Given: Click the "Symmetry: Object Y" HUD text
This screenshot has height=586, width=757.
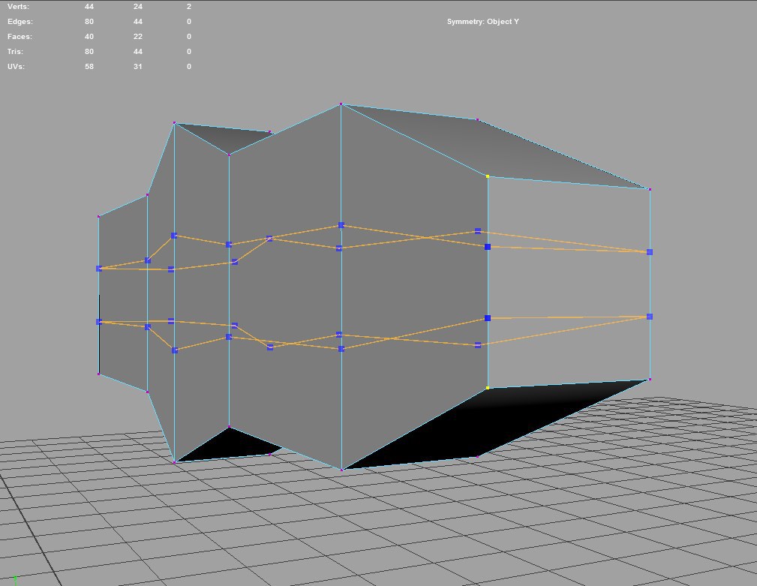Looking at the screenshot, I should 482,22.
